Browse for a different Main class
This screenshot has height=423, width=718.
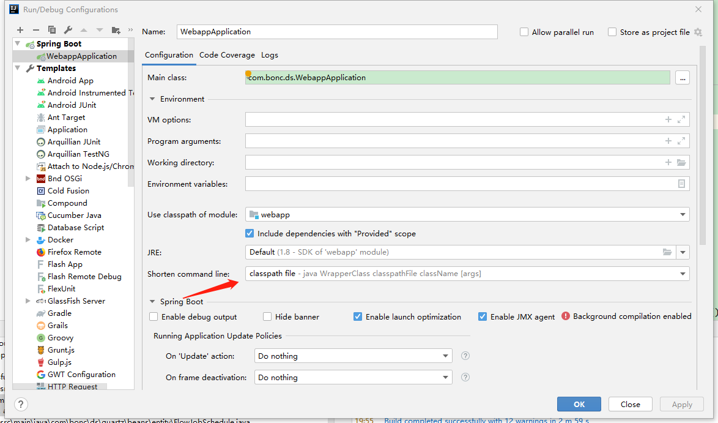coord(682,77)
